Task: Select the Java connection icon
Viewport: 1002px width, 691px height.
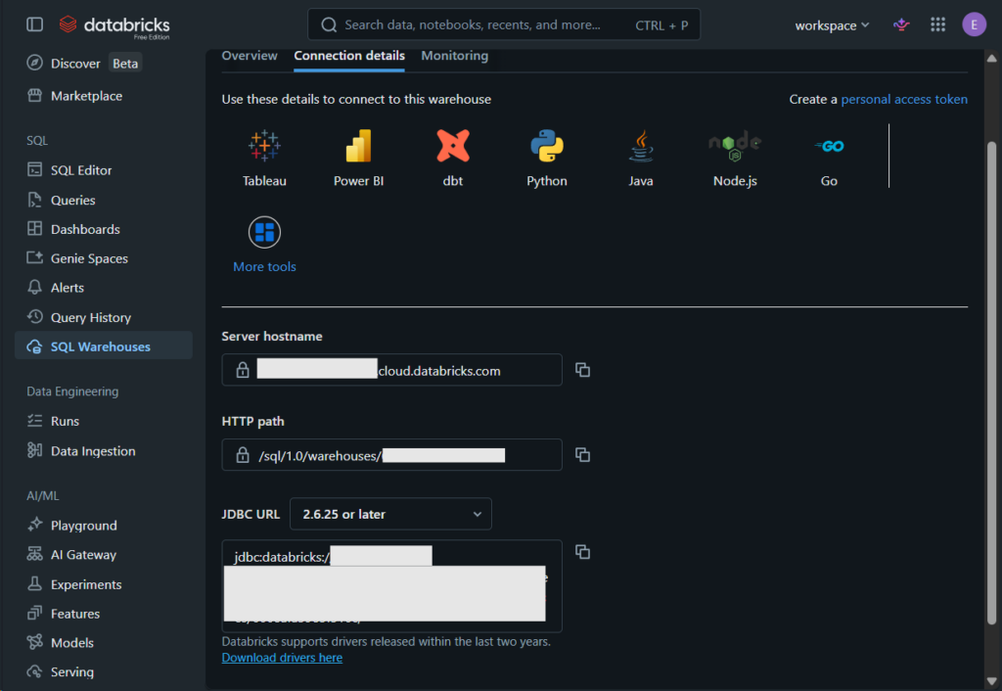Action: (641, 146)
